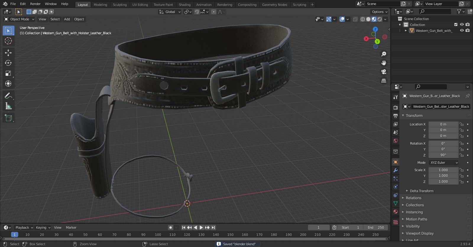Expand the Visibility panel

(413, 226)
